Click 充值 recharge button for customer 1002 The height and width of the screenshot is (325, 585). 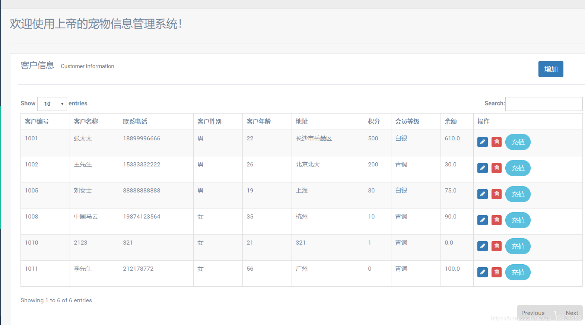pyautogui.click(x=518, y=168)
